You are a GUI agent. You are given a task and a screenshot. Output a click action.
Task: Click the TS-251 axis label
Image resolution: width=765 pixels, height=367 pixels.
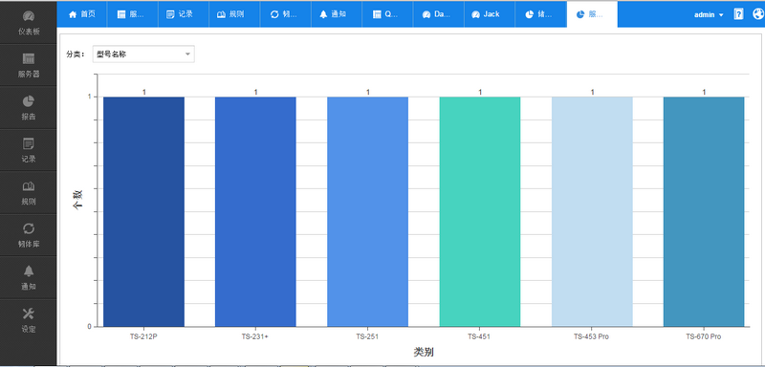click(x=367, y=336)
